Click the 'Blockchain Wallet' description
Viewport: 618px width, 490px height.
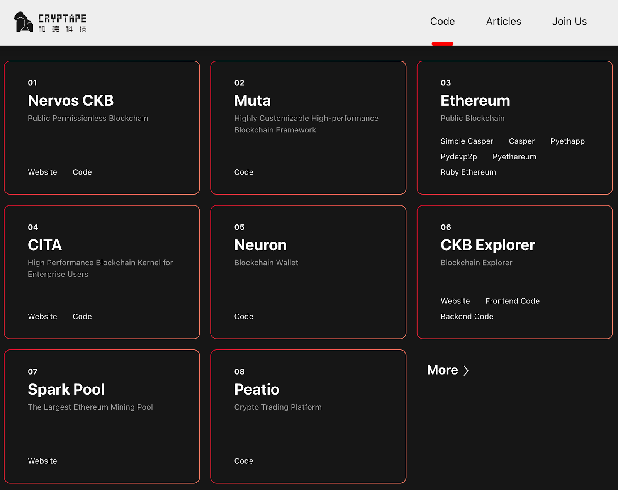(266, 263)
